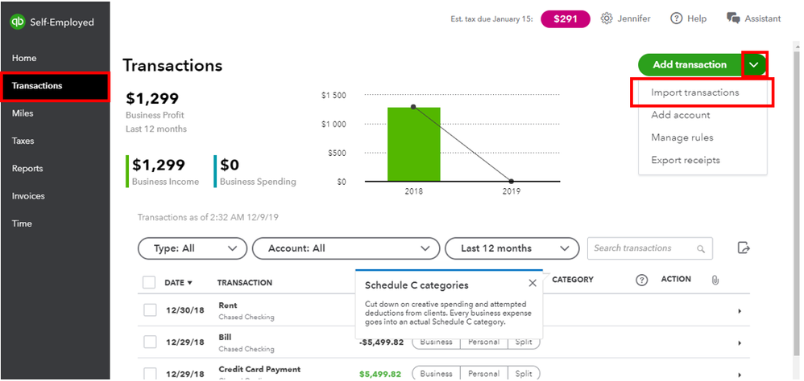Mark the Bill transaction as Personal

pyautogui.click(x=483, y=342)
